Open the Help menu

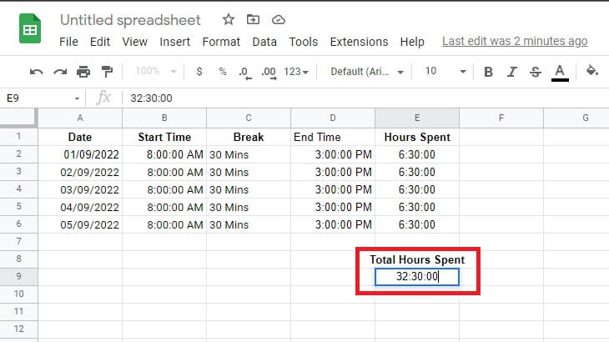412,42
